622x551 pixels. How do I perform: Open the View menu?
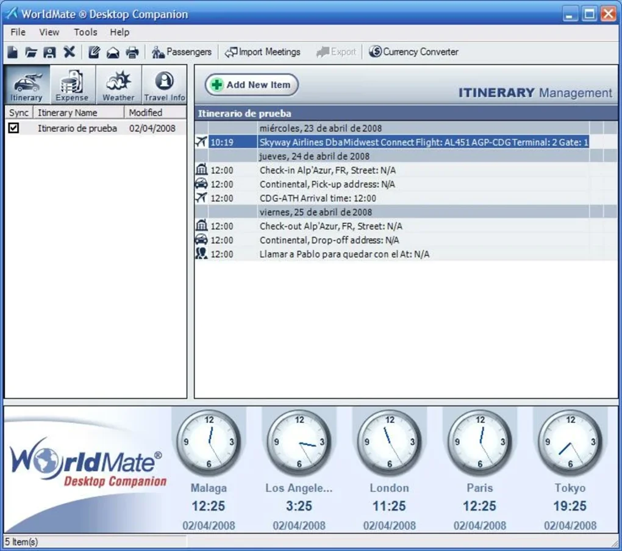pos(49,32)
